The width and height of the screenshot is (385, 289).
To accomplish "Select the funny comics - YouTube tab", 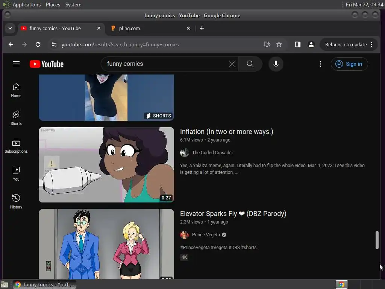I will point(61,28).
